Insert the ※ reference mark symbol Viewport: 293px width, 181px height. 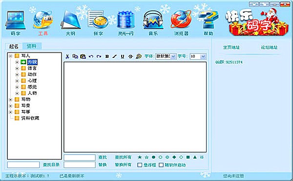[x=202, y=157]
